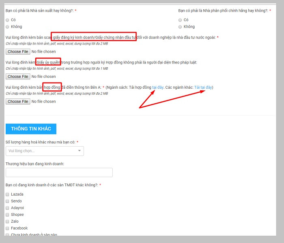The width and height of the screenshot is (284, 243).
Task: Select 'Không' radio for Nhà sản xuất
Action: click(8, 27)
